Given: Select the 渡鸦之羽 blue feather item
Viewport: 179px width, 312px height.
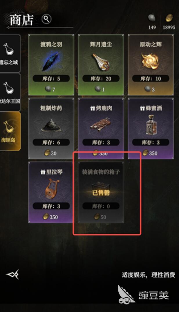Looking at the screenshot, I should pos(51,61).
